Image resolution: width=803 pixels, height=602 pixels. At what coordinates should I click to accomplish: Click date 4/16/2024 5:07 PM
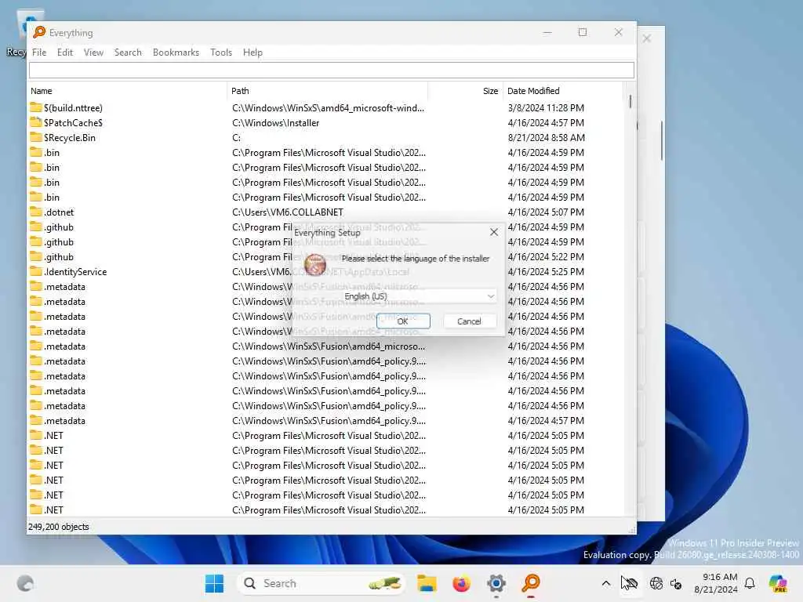(x=546, y=212)
